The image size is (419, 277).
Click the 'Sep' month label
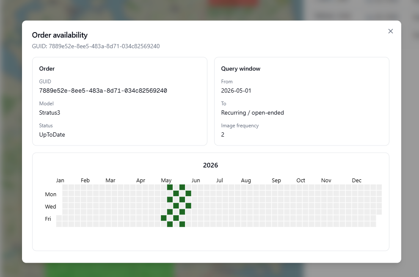click(x=276, y=181)
